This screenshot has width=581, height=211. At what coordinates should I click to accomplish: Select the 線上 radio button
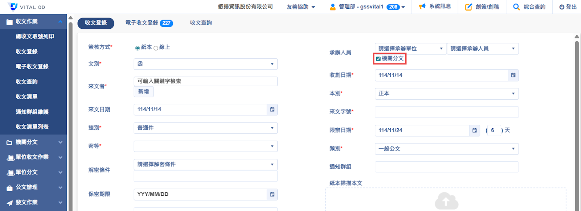click(x=156, y=48)
